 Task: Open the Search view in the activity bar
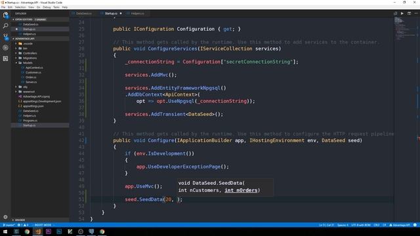coord(5,26)
